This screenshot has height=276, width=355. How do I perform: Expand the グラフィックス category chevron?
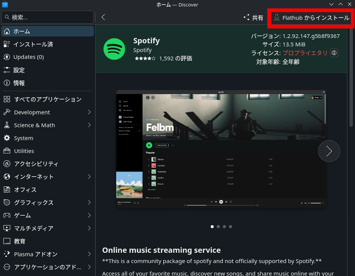89,202
